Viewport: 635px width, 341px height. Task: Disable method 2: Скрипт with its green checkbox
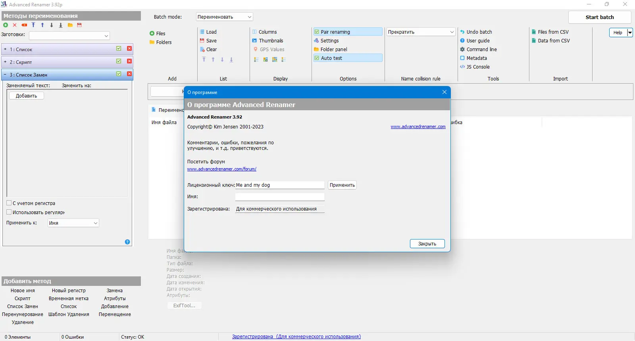click(119, 61)
